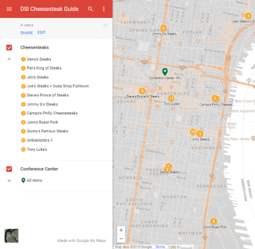Click map marker 11 for Tony Luke's
The width and height of the screenshot is (255, 249).
pos(171,98)
